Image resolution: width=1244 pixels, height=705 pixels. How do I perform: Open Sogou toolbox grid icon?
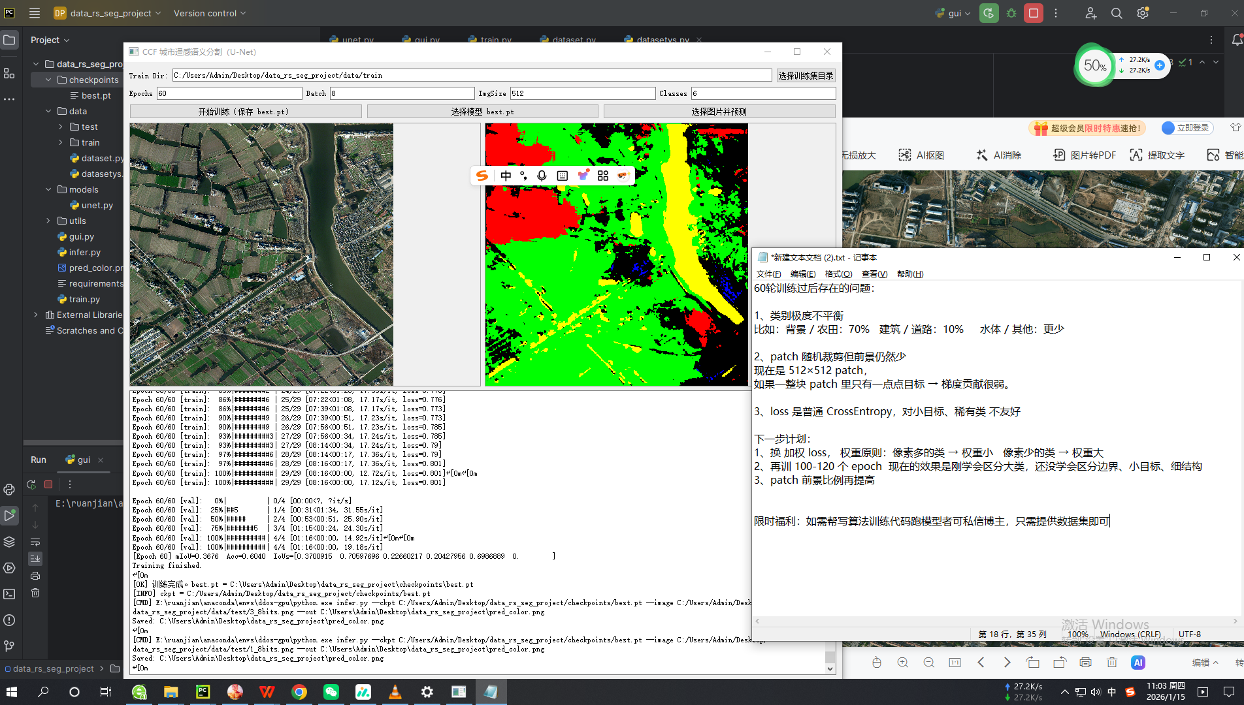coord(602,176)
